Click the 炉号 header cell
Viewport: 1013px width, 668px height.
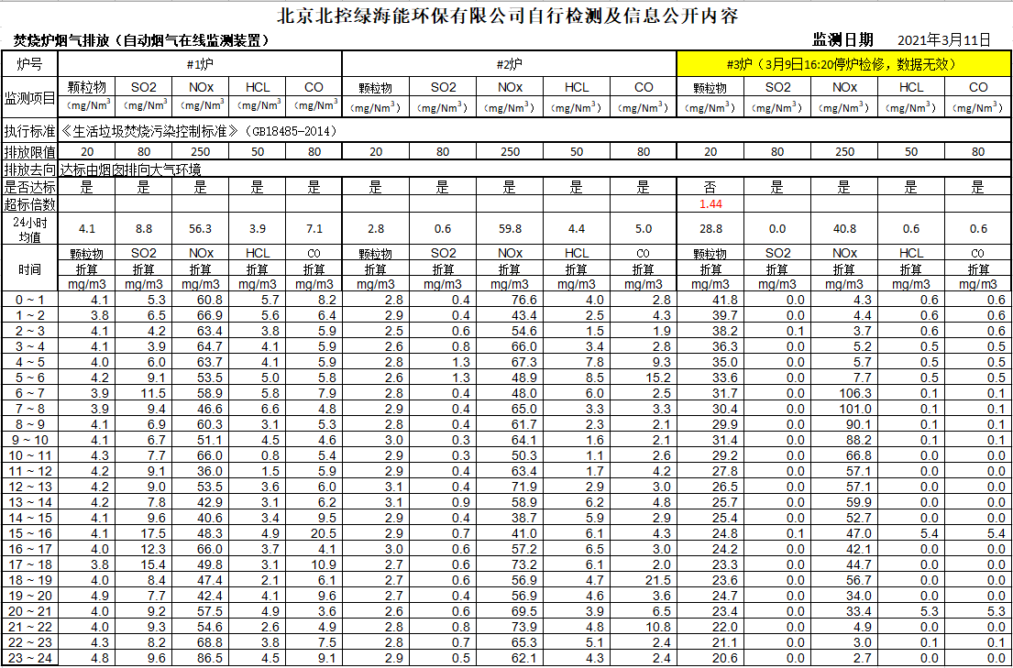(x=29, y=64)
